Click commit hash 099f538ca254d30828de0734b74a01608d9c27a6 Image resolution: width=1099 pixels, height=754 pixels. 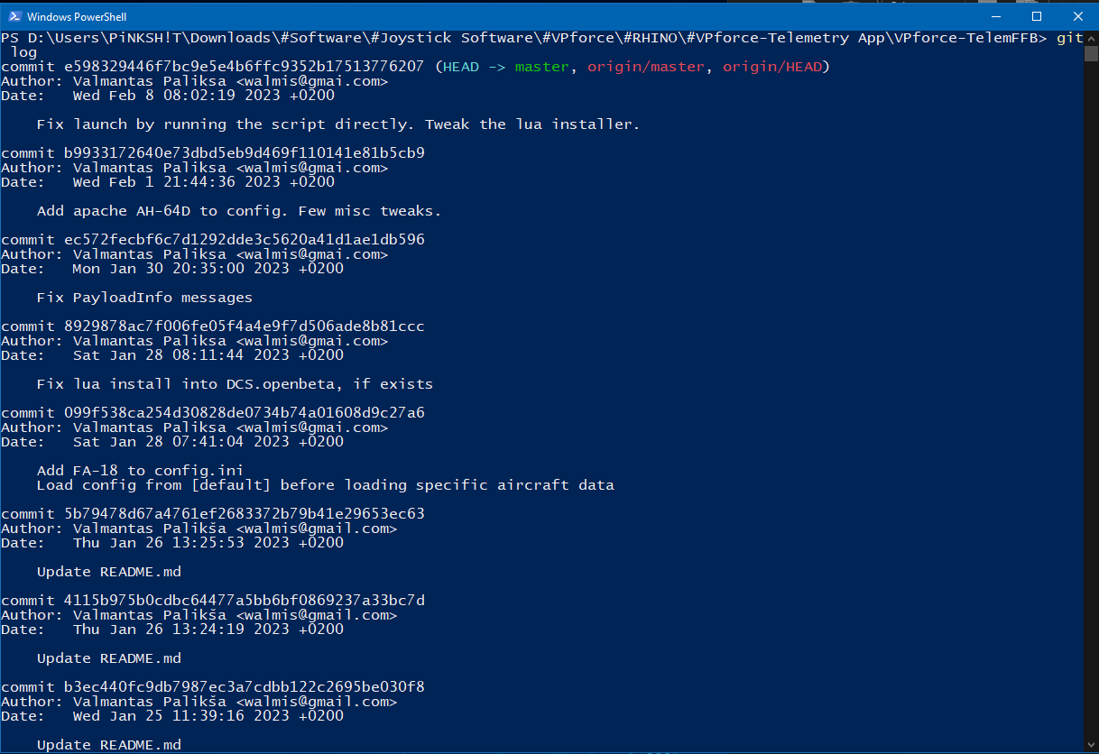pyautogui.click(x=244, y=413)
